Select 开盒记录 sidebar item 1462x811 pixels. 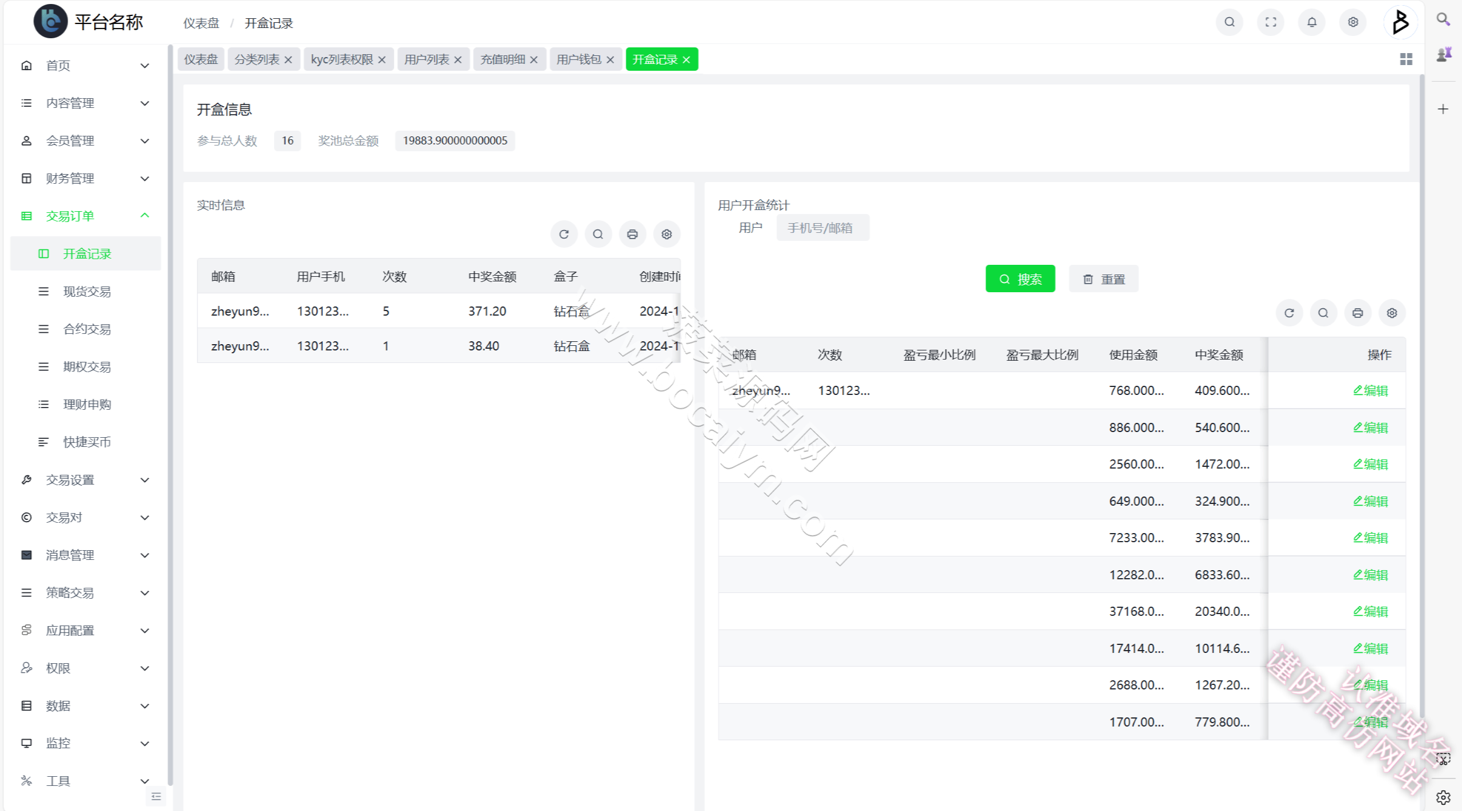coord(86,254)
